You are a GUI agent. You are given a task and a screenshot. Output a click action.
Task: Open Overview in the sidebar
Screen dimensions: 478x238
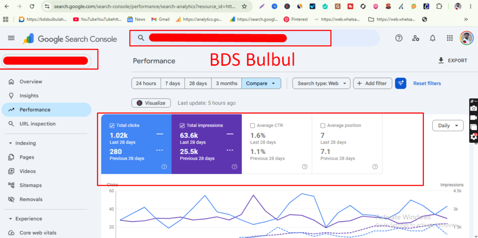click(46, 82)
